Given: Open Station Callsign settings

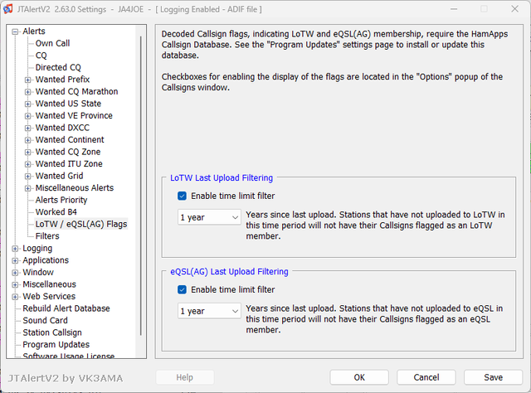Looking at the screenshot, I should [52, 332].
